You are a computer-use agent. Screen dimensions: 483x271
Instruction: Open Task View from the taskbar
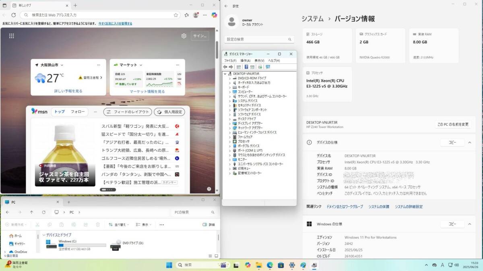(x=237, y=265)
